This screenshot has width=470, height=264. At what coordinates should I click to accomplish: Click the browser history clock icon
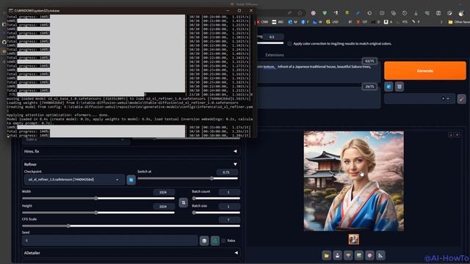tap(405, 13)
